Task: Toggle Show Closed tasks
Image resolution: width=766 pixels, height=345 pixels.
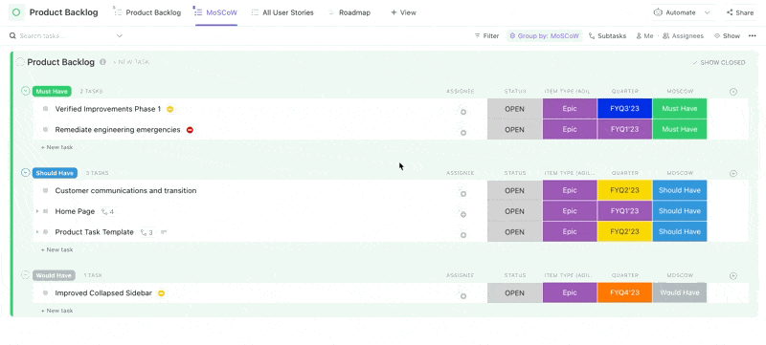Action: pos(719,62)
